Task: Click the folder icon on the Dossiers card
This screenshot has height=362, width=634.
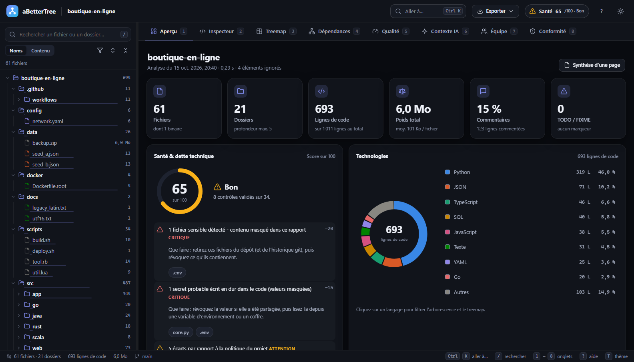Action: point(241,91)
